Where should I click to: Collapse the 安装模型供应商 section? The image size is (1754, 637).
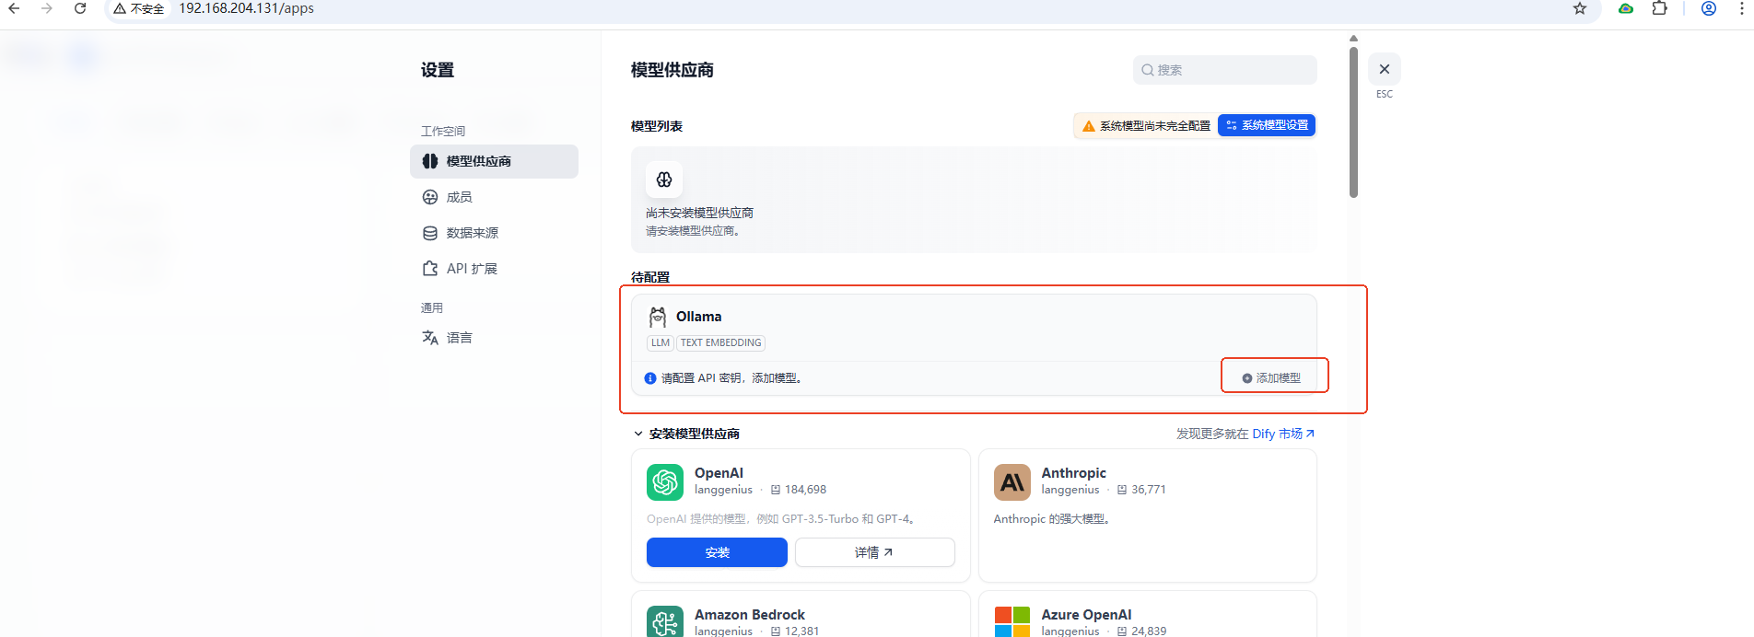637,434
